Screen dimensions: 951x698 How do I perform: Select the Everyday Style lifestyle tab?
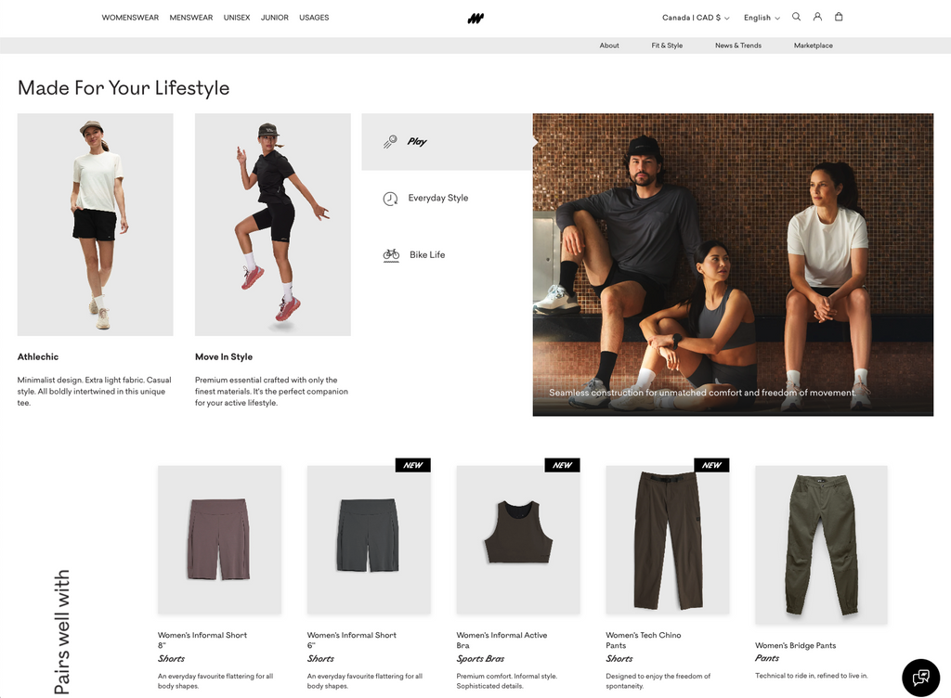point(437,198)
